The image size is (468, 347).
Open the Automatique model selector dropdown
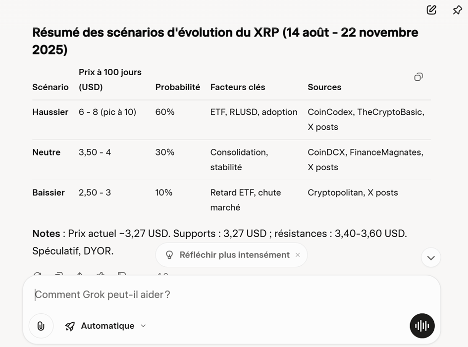tap(106, 326)
